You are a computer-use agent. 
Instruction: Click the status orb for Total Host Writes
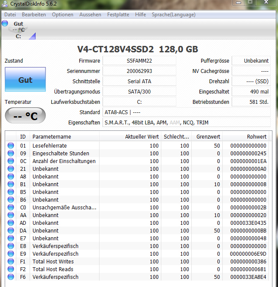coord(11,261)
